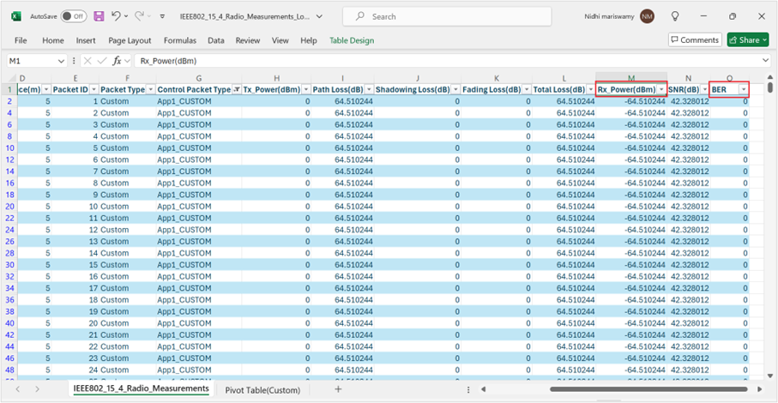This screenshot has width=778, height=403.
Task: Click the Comments button
Action: pos(695,40)
